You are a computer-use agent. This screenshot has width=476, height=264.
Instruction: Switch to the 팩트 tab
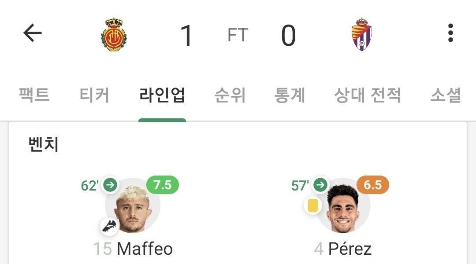coord(34,95)
